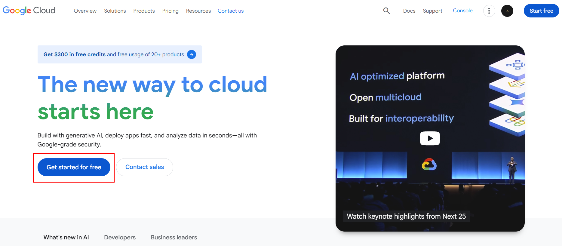Go to the Console
The height and width of the screenshot is (246, 562).
462,11
